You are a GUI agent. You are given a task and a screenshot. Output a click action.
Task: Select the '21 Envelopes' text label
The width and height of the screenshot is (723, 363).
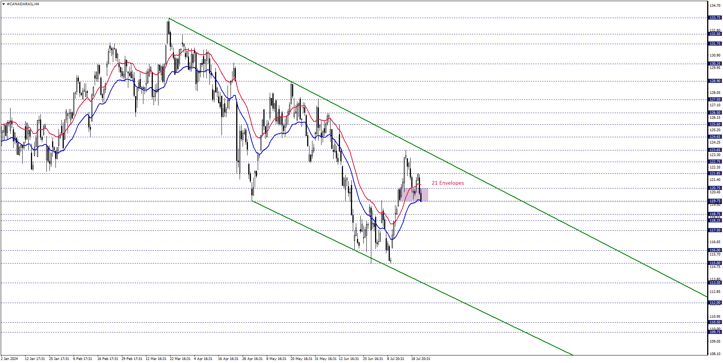[x=448, y=183]
